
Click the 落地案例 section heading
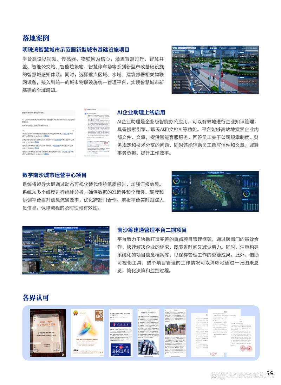pos(36,38)
